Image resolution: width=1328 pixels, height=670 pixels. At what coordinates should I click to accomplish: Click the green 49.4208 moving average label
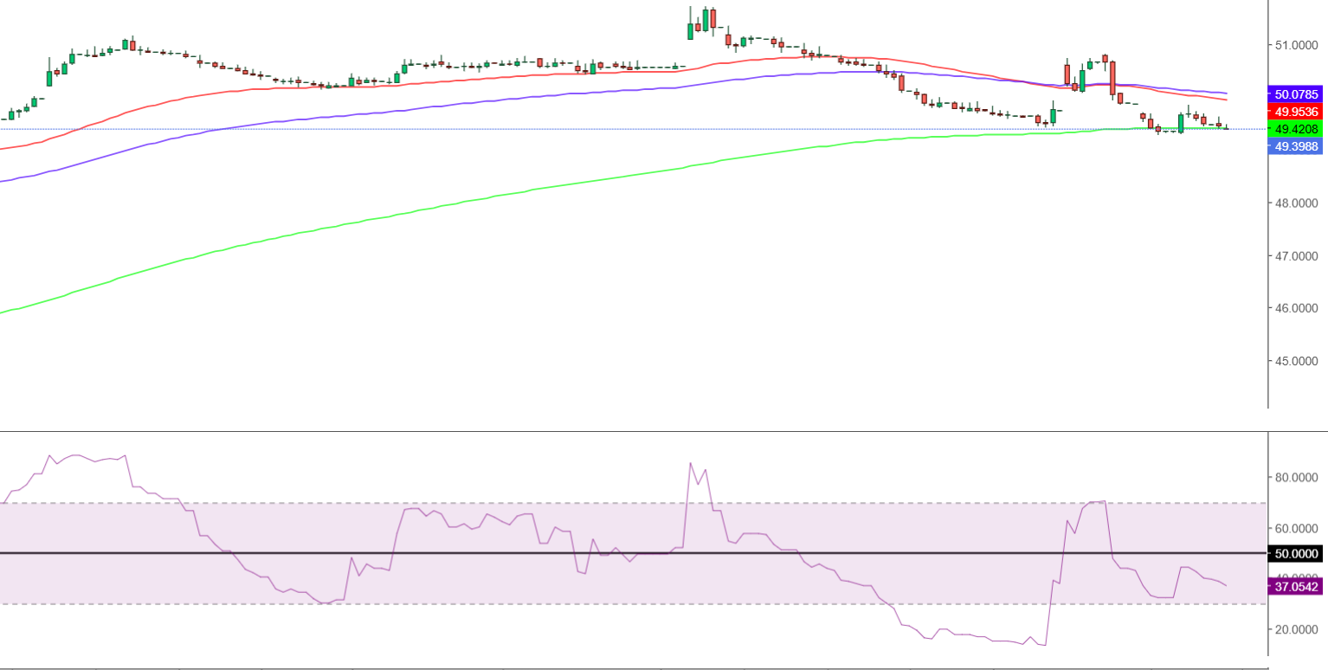[x=1296, y=129]
